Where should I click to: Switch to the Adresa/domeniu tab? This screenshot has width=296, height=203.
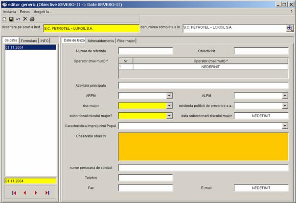coord(101,41)
